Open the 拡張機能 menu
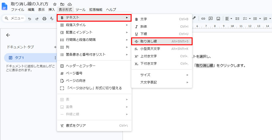 [x=96, y=9]
